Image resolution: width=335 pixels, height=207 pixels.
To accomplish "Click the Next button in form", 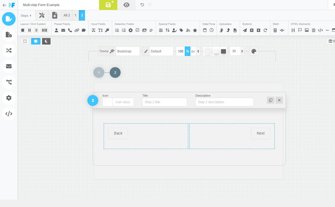I will coord(261,133).
